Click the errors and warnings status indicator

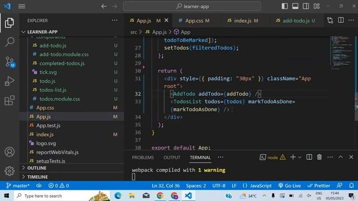[58, 186]
